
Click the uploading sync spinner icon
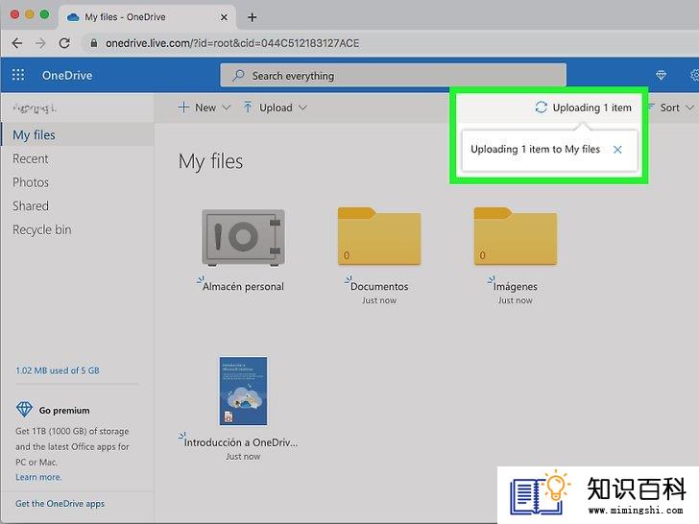(541, 107)
